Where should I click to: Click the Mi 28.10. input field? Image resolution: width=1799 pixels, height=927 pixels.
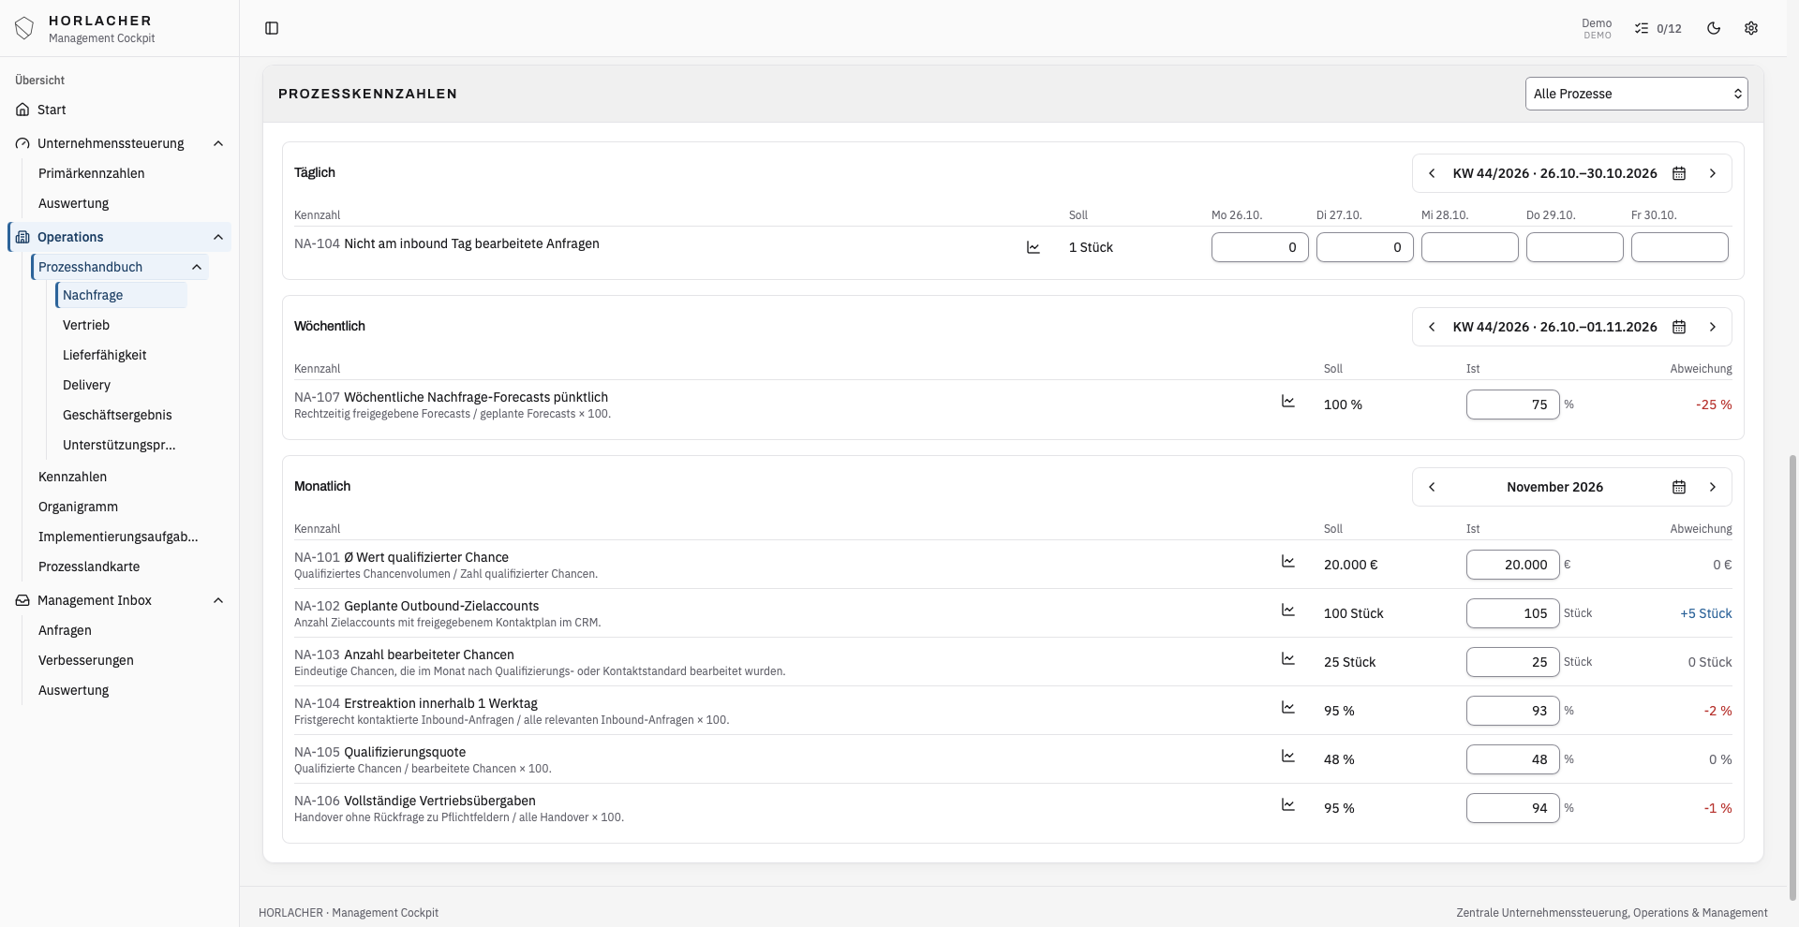[1469, 247]
